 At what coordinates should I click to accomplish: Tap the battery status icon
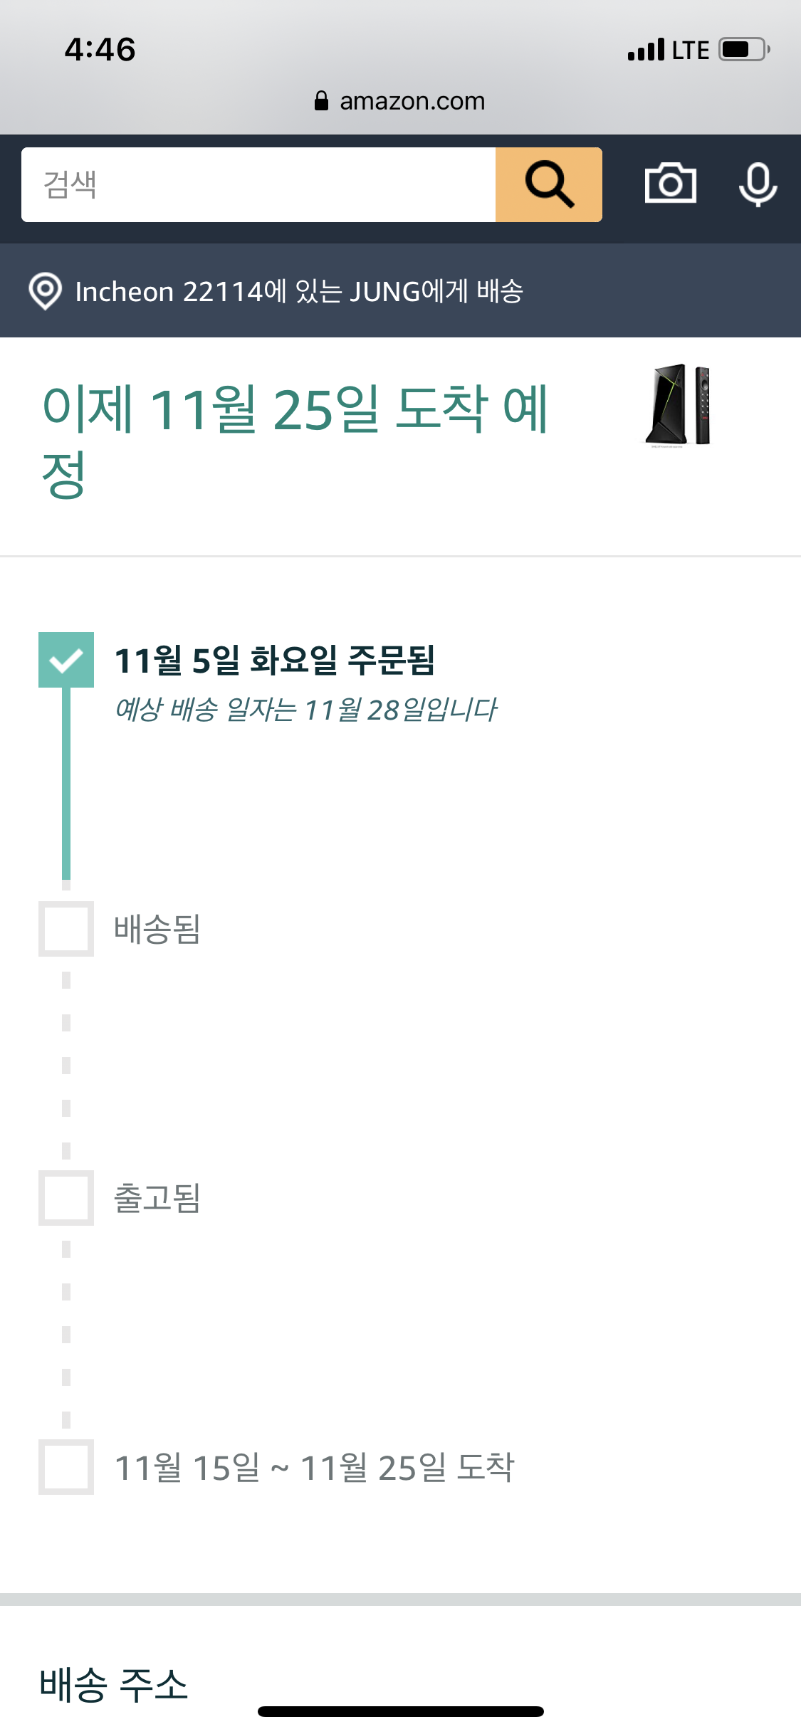coord(744,50)
